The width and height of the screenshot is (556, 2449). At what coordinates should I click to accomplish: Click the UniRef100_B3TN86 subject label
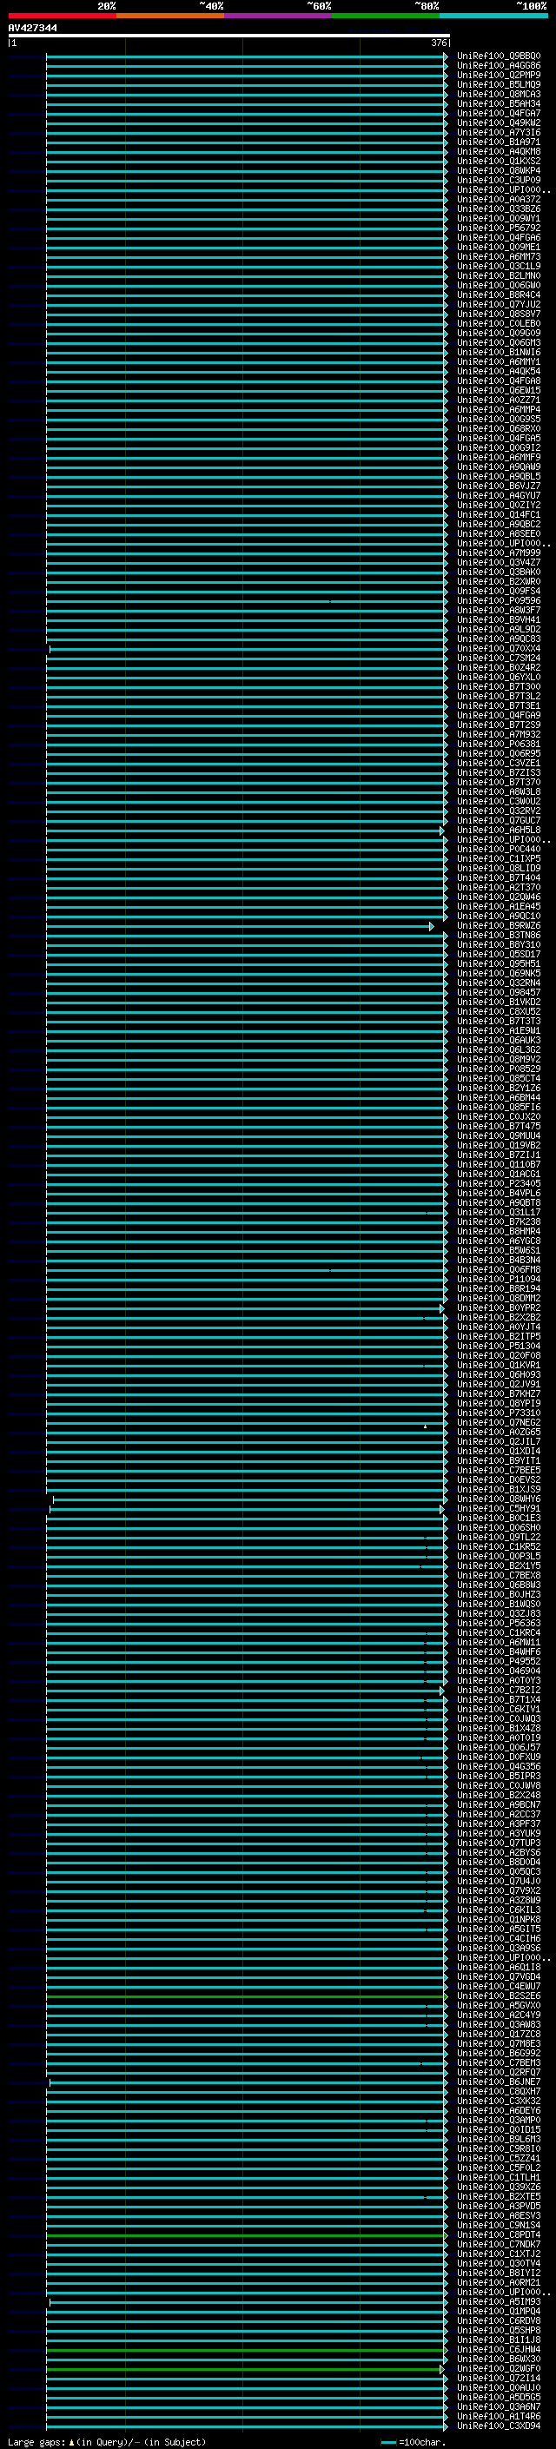[x=499, y=936]
